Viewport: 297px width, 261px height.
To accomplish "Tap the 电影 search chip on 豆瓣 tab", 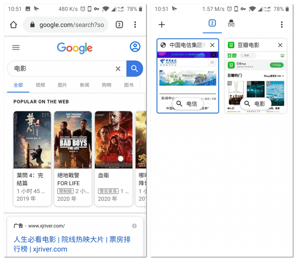I will click(256, 104).
